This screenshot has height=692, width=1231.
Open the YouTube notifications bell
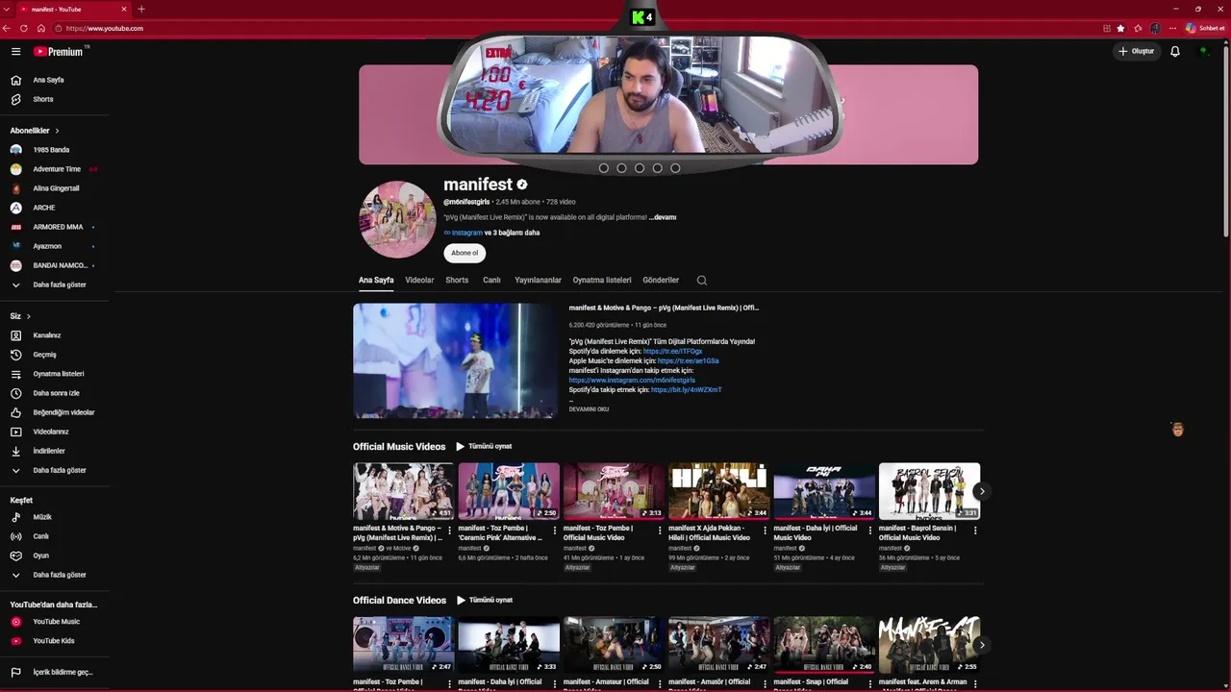[x=1175, y=52]
